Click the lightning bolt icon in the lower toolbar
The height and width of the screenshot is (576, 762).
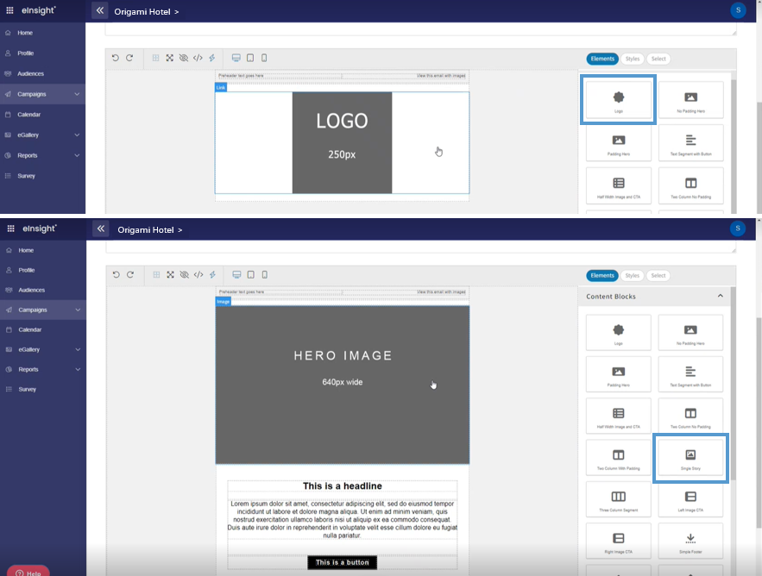click(x=212, y=274)
